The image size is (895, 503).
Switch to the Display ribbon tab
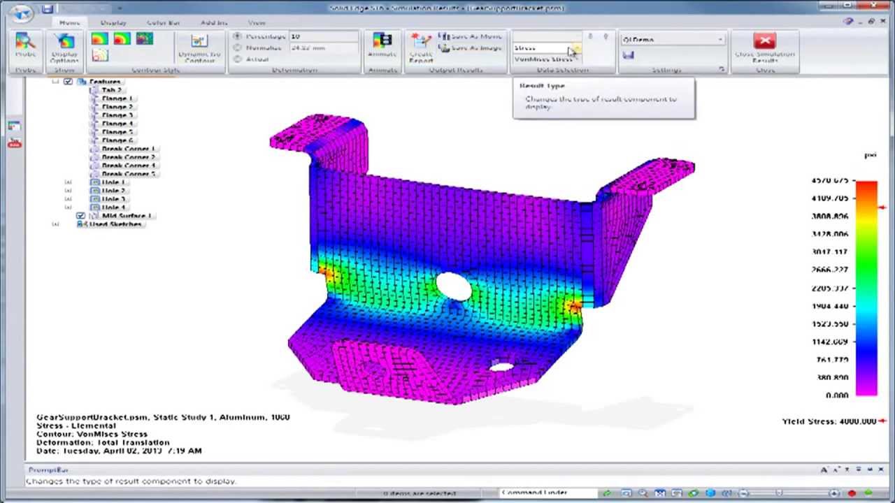113,22
